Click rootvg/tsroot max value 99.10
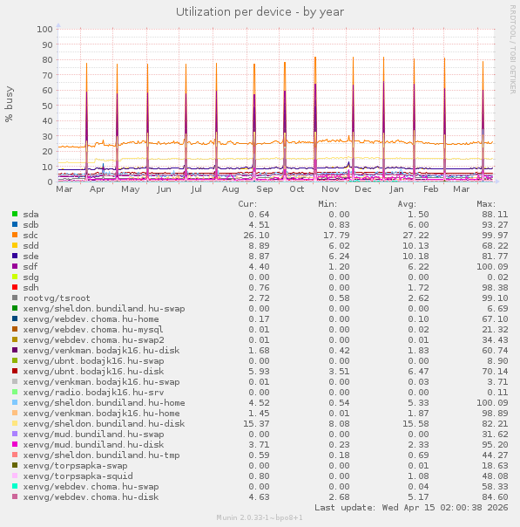The width and height of the screenshot is (520, 527). tap(495, 298)
